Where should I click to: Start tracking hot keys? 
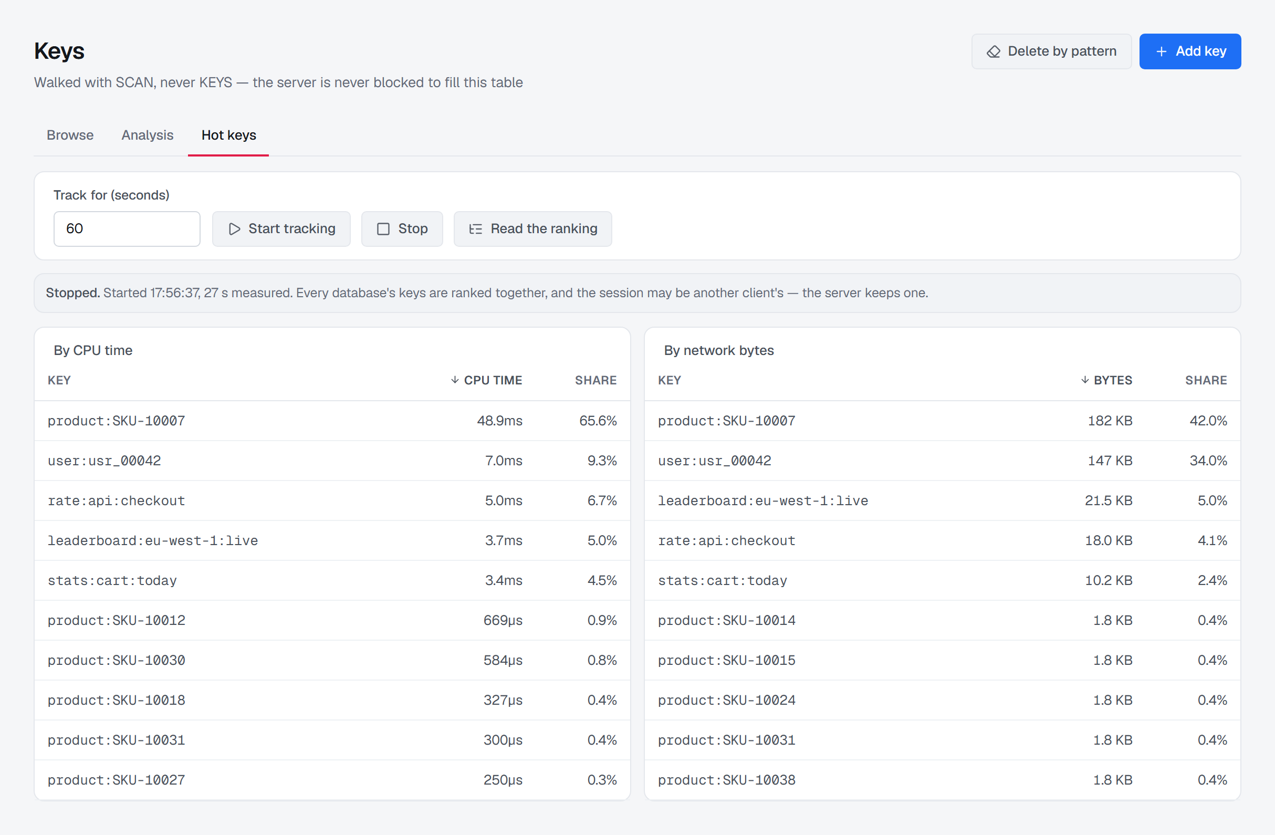pyautogui.click(x=281, y=228)
